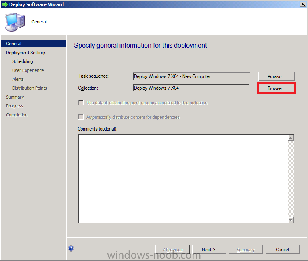This screenshot has height=261, width=308.
Task: Select the Alerts step
Action: [x=18, y=79]
